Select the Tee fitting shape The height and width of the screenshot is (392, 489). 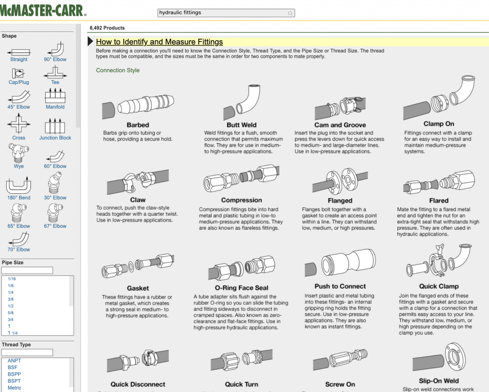point(55,74)
